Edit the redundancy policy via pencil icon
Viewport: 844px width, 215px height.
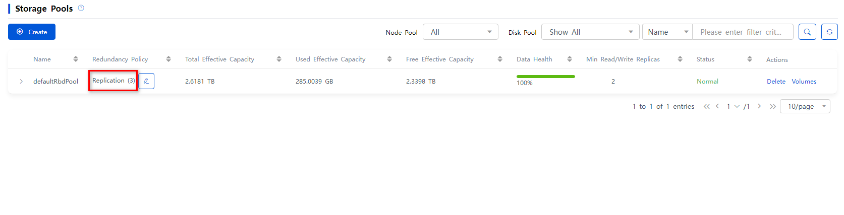146,81
